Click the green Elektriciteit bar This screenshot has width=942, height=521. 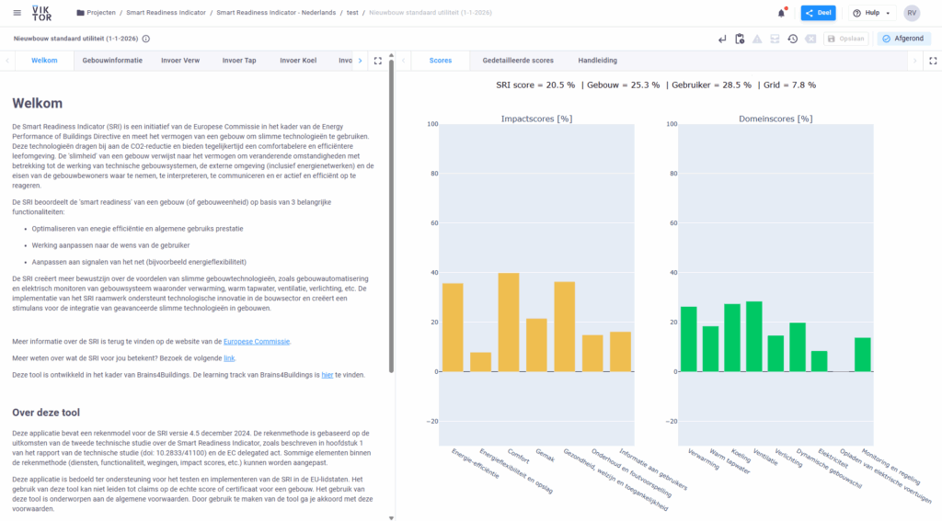click(x=820, y=361)
